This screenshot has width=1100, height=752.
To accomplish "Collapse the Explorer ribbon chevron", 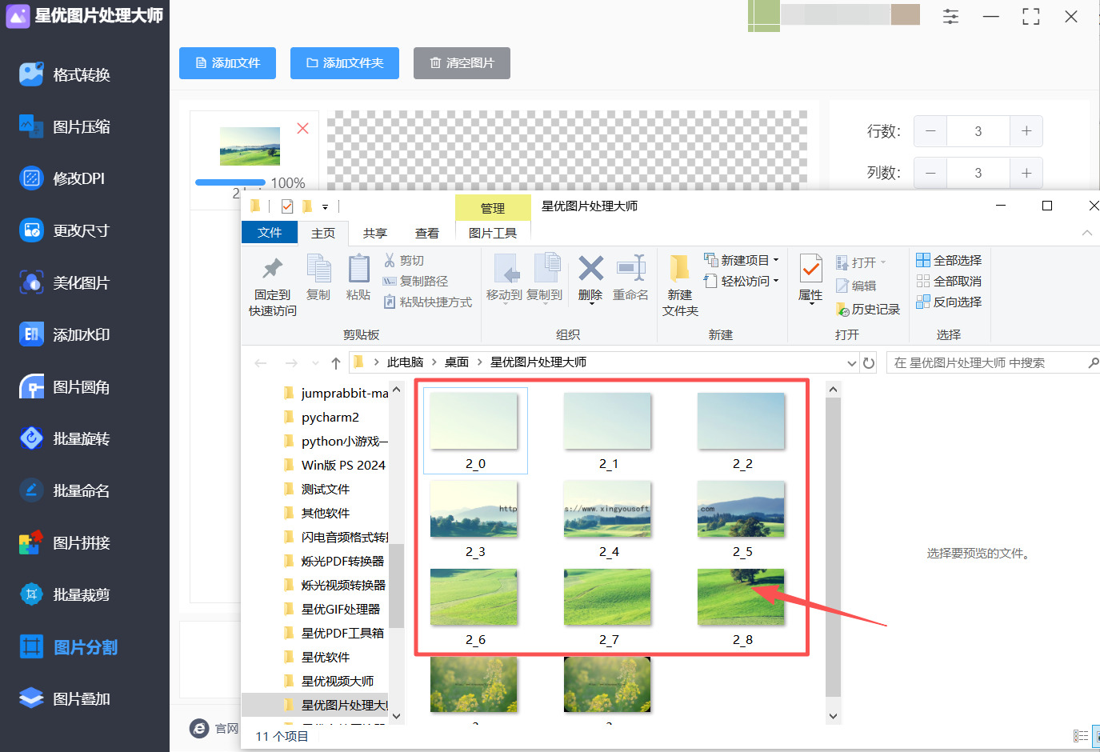I will pyautogui.click(x=1086, y=233).
